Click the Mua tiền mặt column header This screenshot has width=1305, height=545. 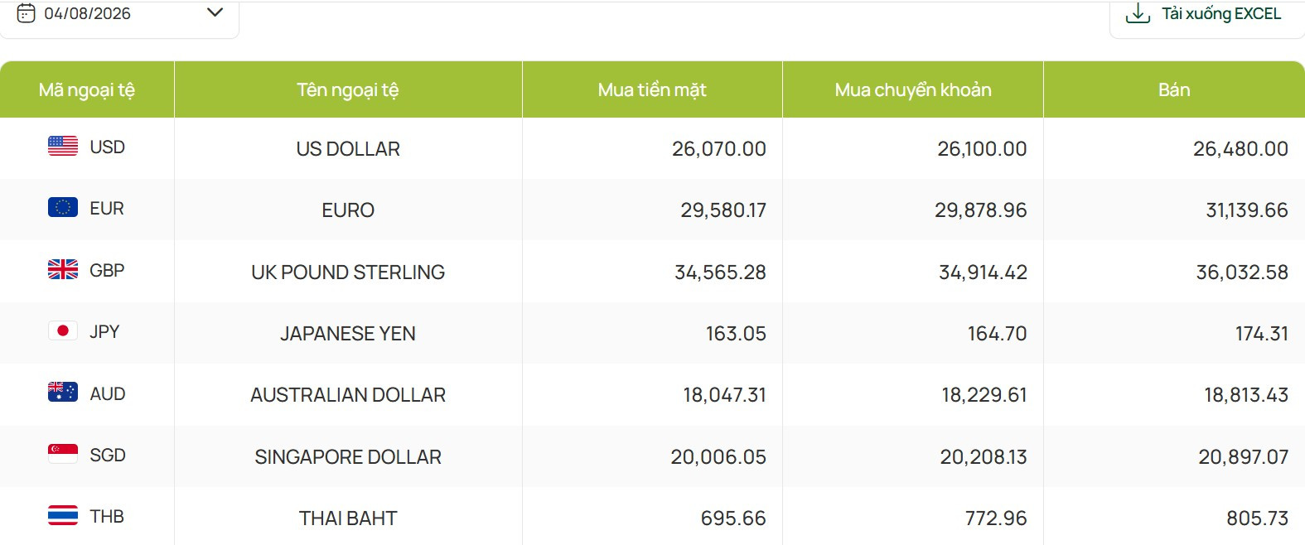pyautogui.click(x=652, y=89)
